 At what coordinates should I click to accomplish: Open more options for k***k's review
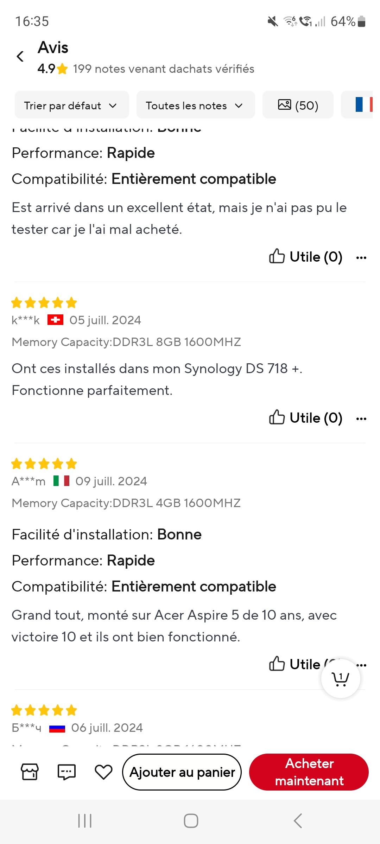click(361, 418)
